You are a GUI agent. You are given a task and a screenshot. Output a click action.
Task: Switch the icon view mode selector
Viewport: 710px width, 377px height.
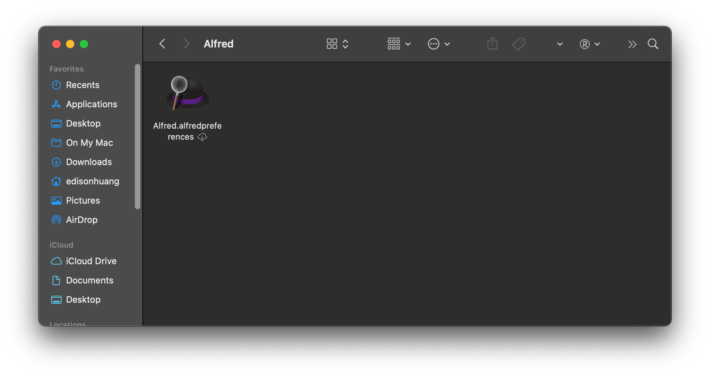tap(337, 44)
